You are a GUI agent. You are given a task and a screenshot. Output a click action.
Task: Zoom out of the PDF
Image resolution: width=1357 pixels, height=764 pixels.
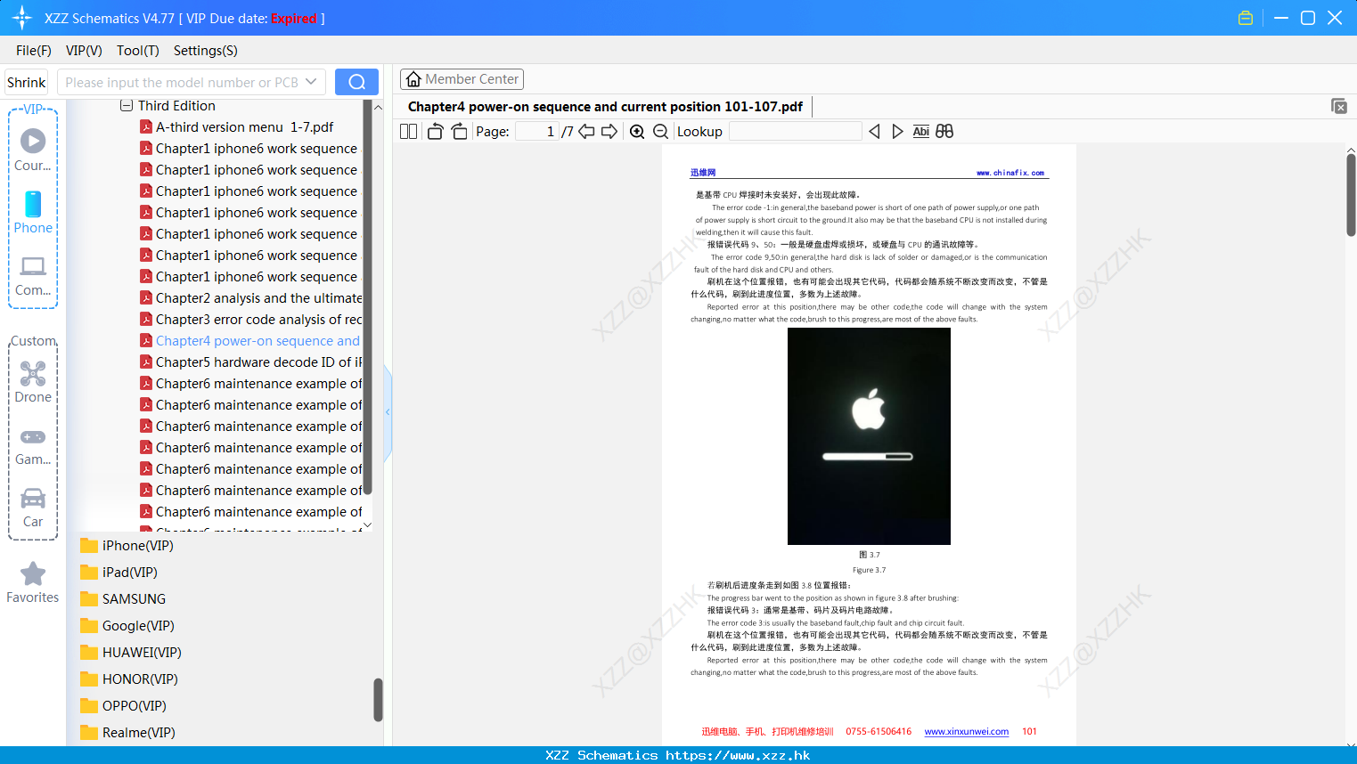coord(660,132)
